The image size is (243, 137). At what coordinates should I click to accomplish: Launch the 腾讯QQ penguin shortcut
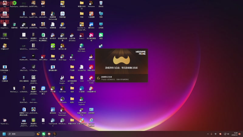[x=91, y=57]
